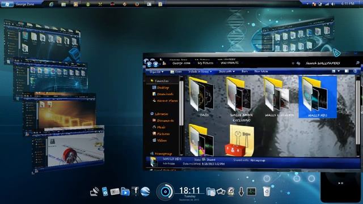Click the address bar refresh icon
Screen dimensions: 363x204
[298, 63]
